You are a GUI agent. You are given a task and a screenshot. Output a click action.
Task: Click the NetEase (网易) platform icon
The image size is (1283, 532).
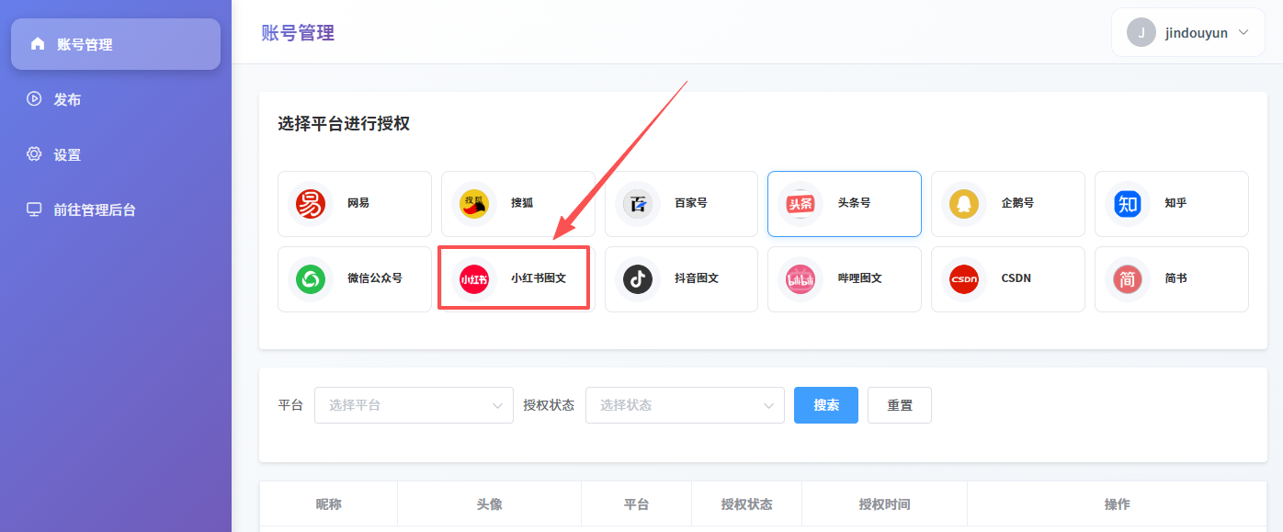click(311, 203)
